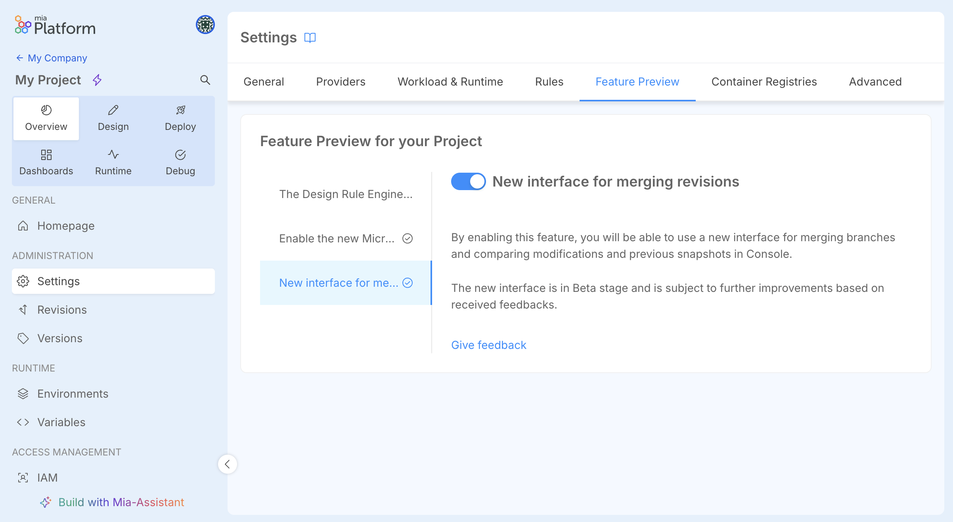
Task: Click the Dashboards icon
Action: click(46, 155)
